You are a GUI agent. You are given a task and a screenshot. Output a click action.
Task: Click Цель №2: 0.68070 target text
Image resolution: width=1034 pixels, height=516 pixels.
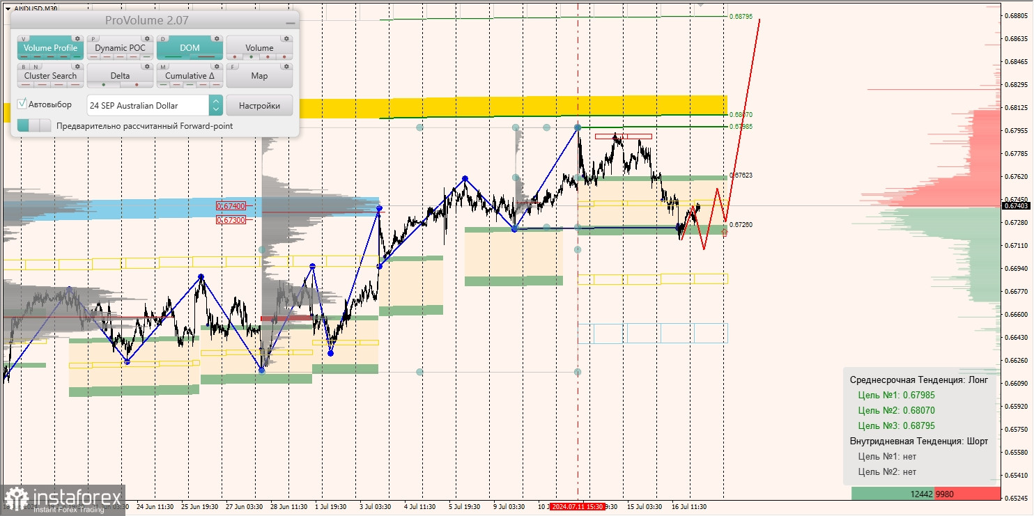coord(896,410)
